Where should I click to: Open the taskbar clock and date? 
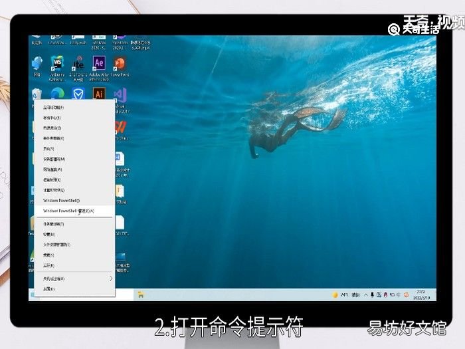[421, 294]
